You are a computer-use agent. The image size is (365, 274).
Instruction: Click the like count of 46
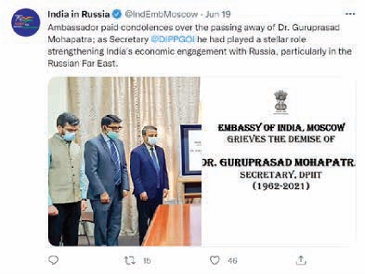point(232,260)
